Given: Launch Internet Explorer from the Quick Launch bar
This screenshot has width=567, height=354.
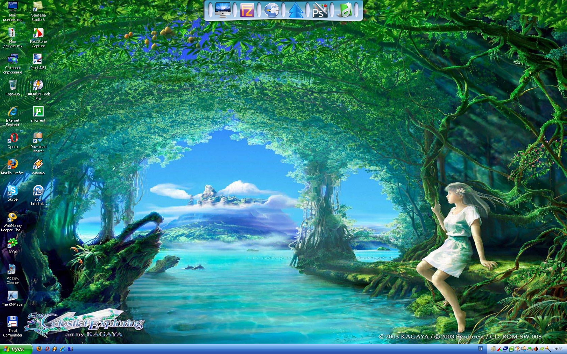Looking at the screenshot, I should [x=62, y=349].
